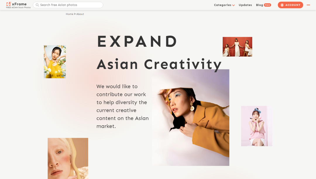
Task: Open the yellow dress flower photo
Action: [55, 62]
